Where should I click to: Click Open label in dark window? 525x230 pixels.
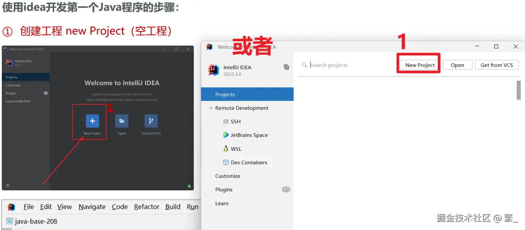[122, 133]
